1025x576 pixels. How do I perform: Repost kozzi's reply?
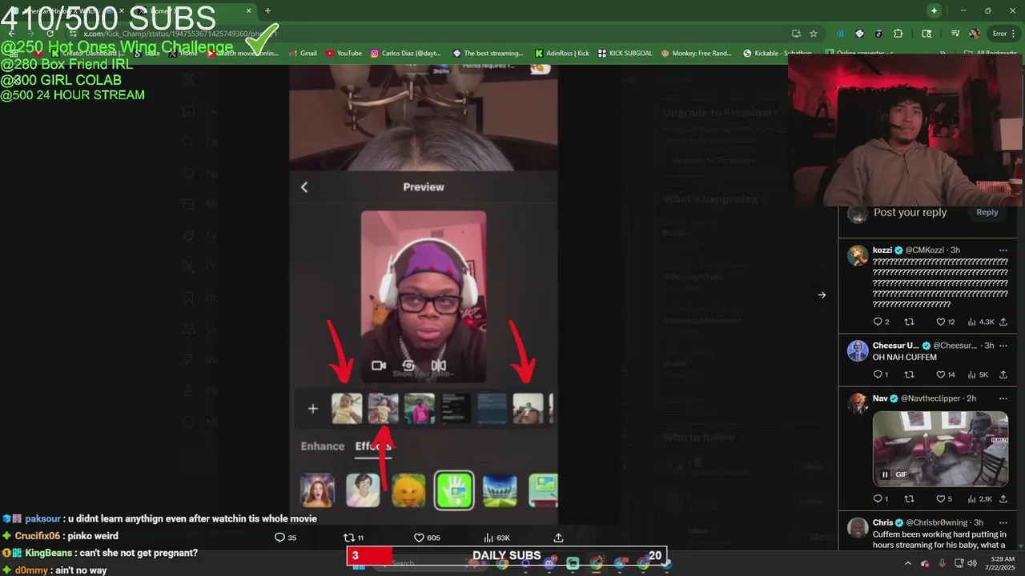point(909,322)
